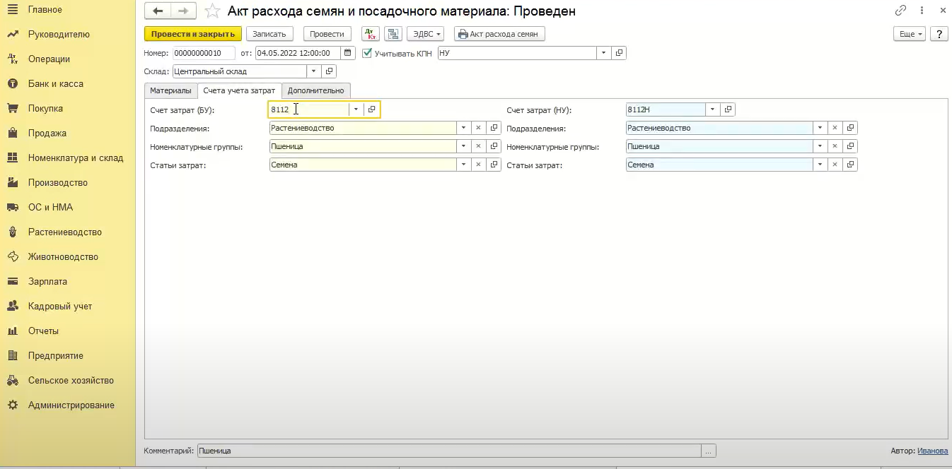The image size is (952, 469).
Task: Clear the left Статьи затрат field
Action: click(478, 165)
